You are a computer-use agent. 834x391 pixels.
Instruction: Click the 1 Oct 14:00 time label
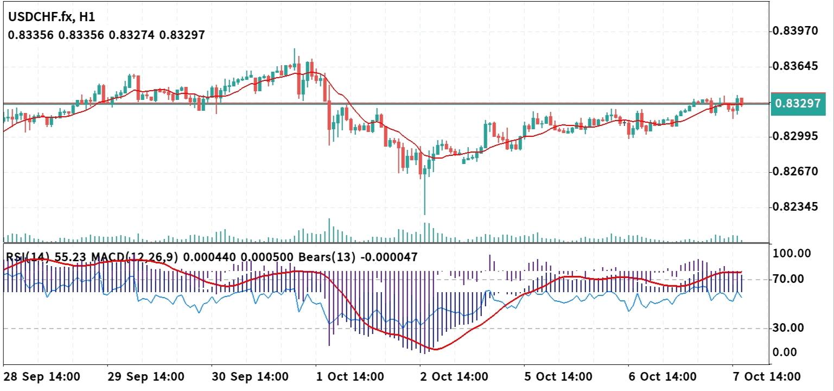coord(350,376)
